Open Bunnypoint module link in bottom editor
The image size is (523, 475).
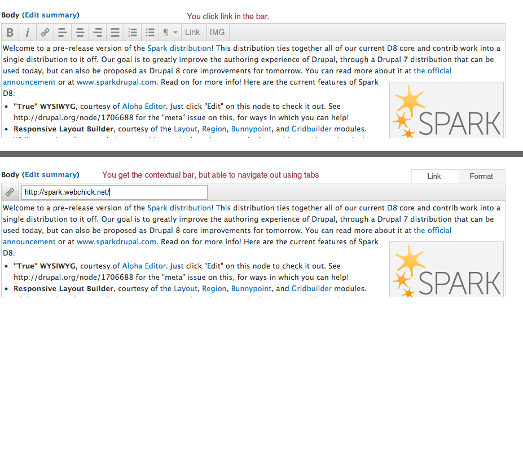(x=251, y=289)
